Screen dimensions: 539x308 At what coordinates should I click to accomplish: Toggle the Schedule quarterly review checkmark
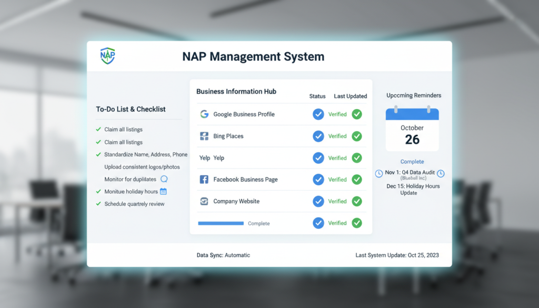(98, 204)
